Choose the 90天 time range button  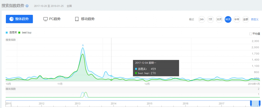[228, 19]
